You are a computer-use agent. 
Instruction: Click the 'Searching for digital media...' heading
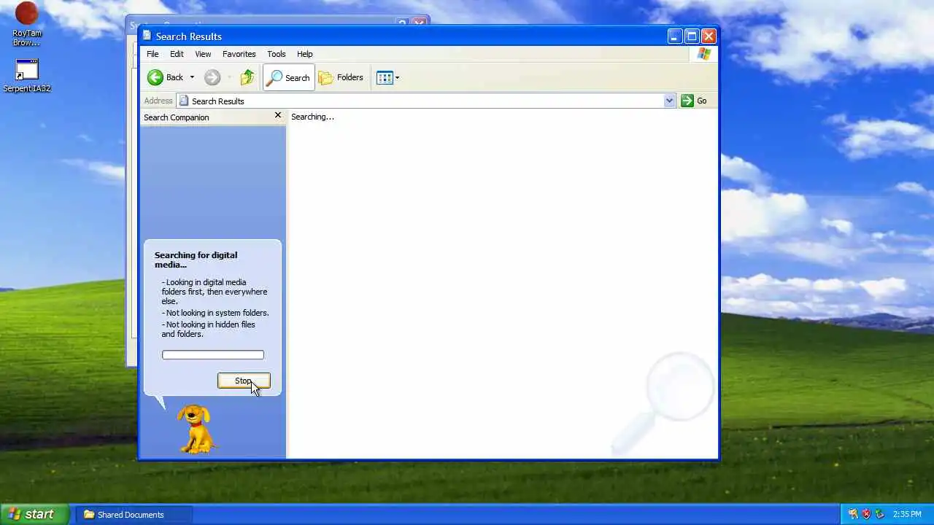[x=196, y=260]
